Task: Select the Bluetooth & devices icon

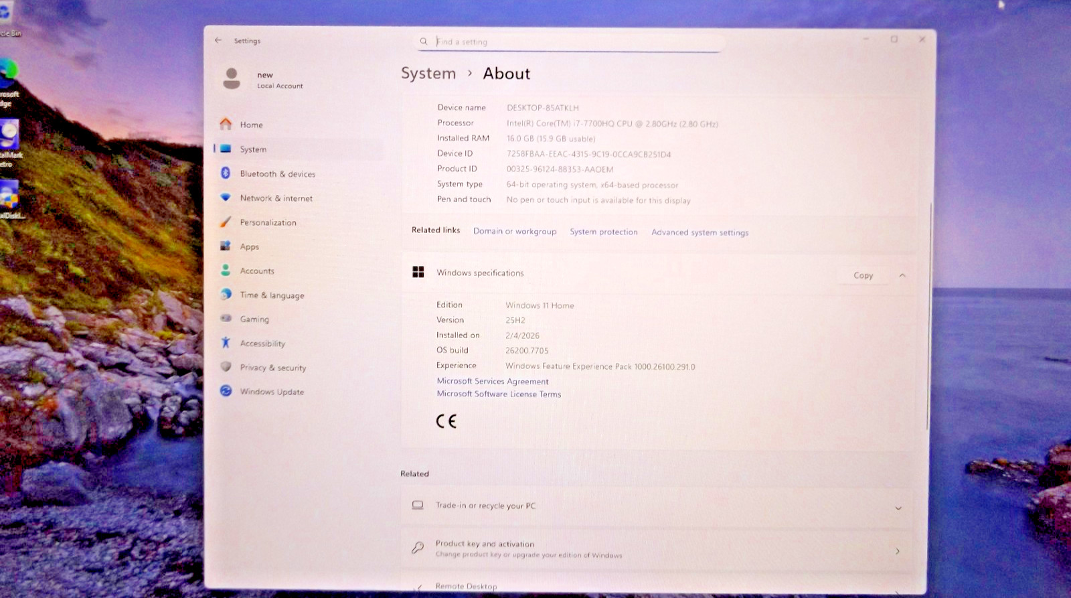Action: click(x=226, y=173)
